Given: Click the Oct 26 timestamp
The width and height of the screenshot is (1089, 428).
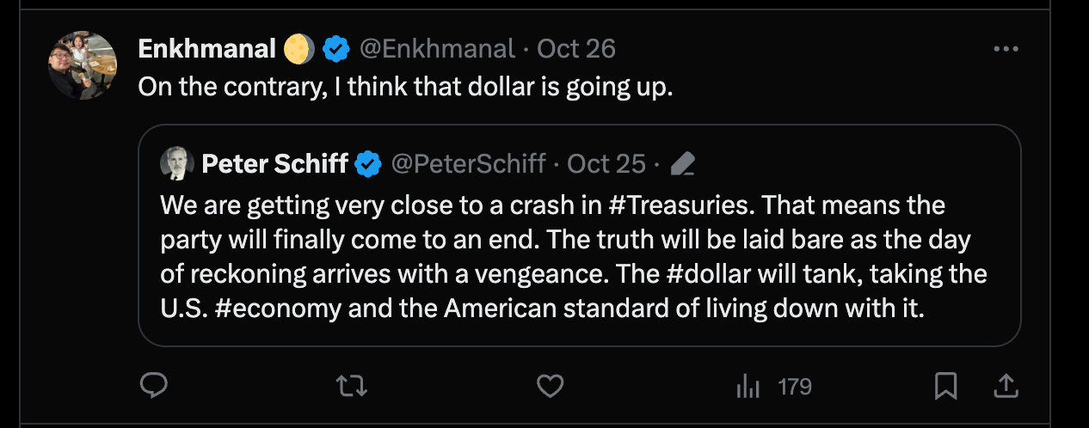Looking at the screenshot, I should pyautogui.click(x=575, y=49).
